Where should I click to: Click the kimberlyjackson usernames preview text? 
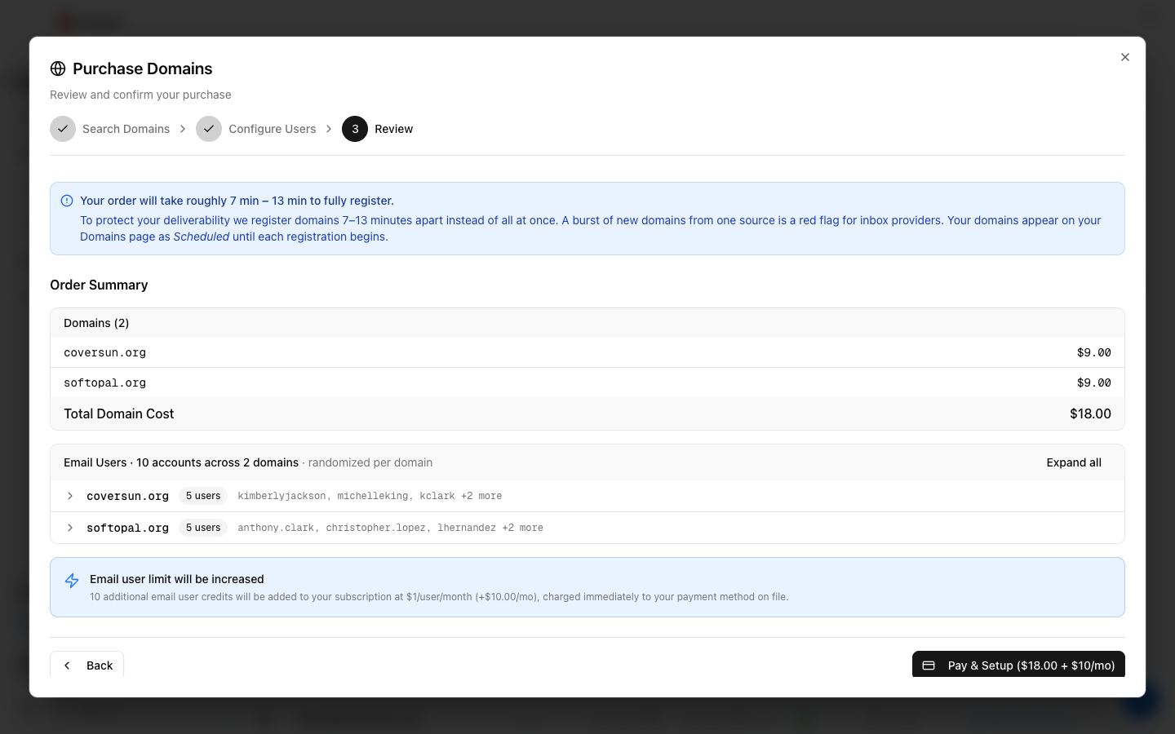tap(370, 496)
